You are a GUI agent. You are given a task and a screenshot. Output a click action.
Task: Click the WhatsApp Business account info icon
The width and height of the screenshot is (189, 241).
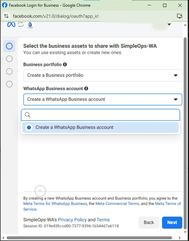(x=86, y=88)
